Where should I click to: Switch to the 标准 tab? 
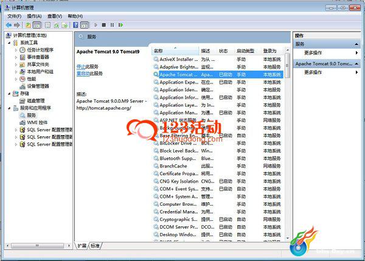(x=96, y=246)
